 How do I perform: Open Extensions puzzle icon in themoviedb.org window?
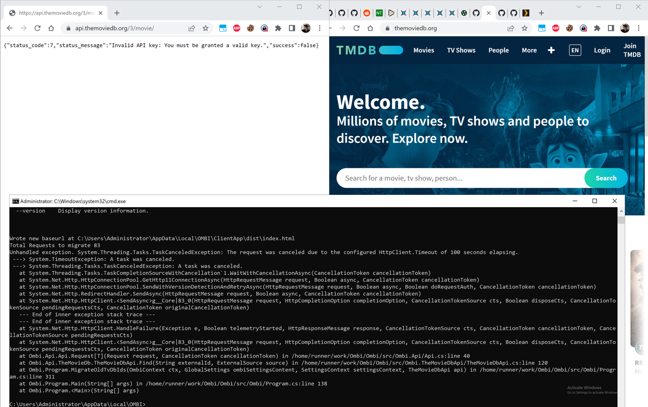click(x=597, y=28)
